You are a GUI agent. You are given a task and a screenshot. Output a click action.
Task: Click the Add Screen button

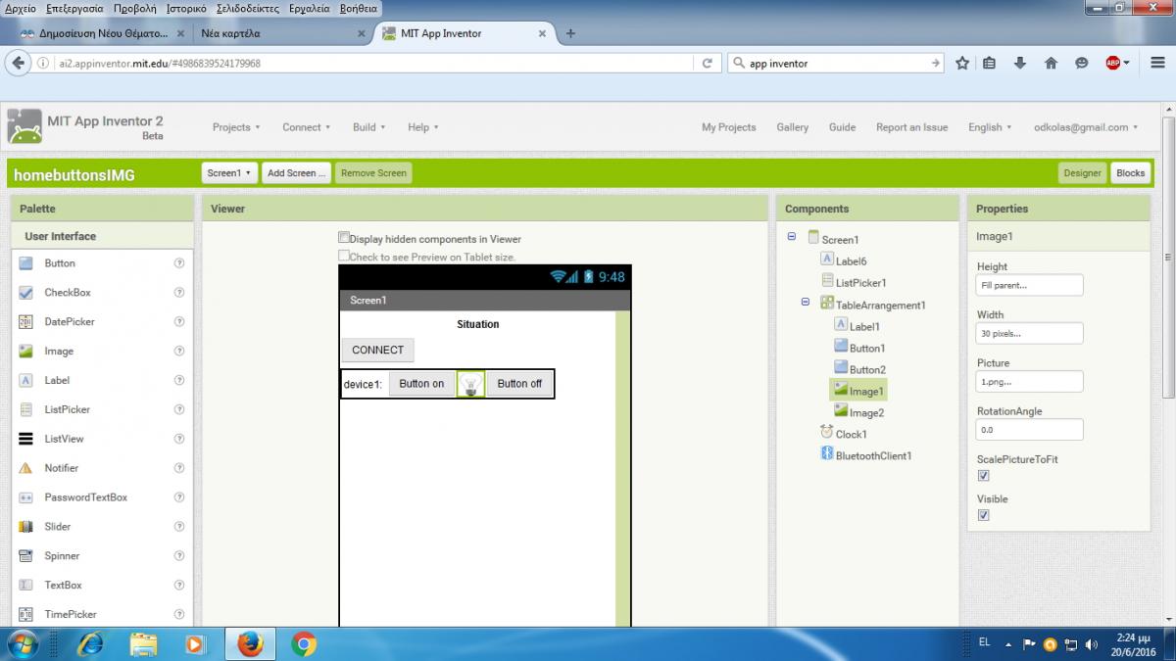click(x=296, y=173)
